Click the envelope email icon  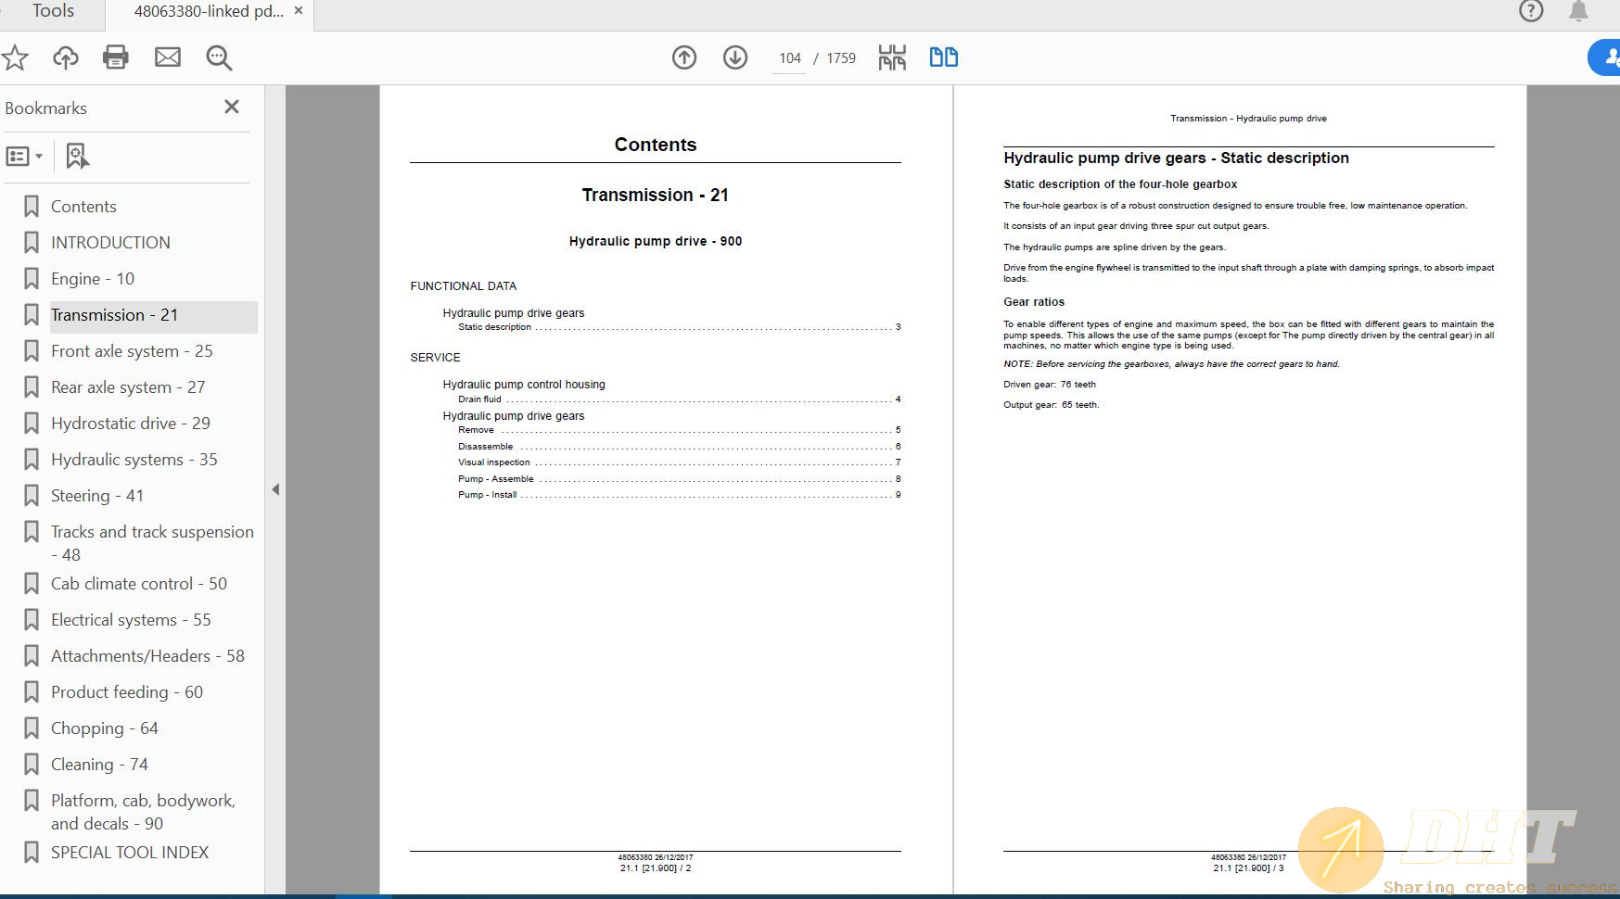pos(168,57)
